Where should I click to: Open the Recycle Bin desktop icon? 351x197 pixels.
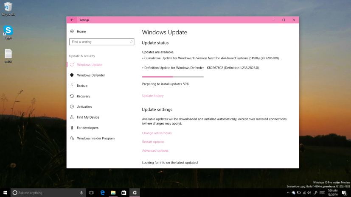(x=8, y=9)
